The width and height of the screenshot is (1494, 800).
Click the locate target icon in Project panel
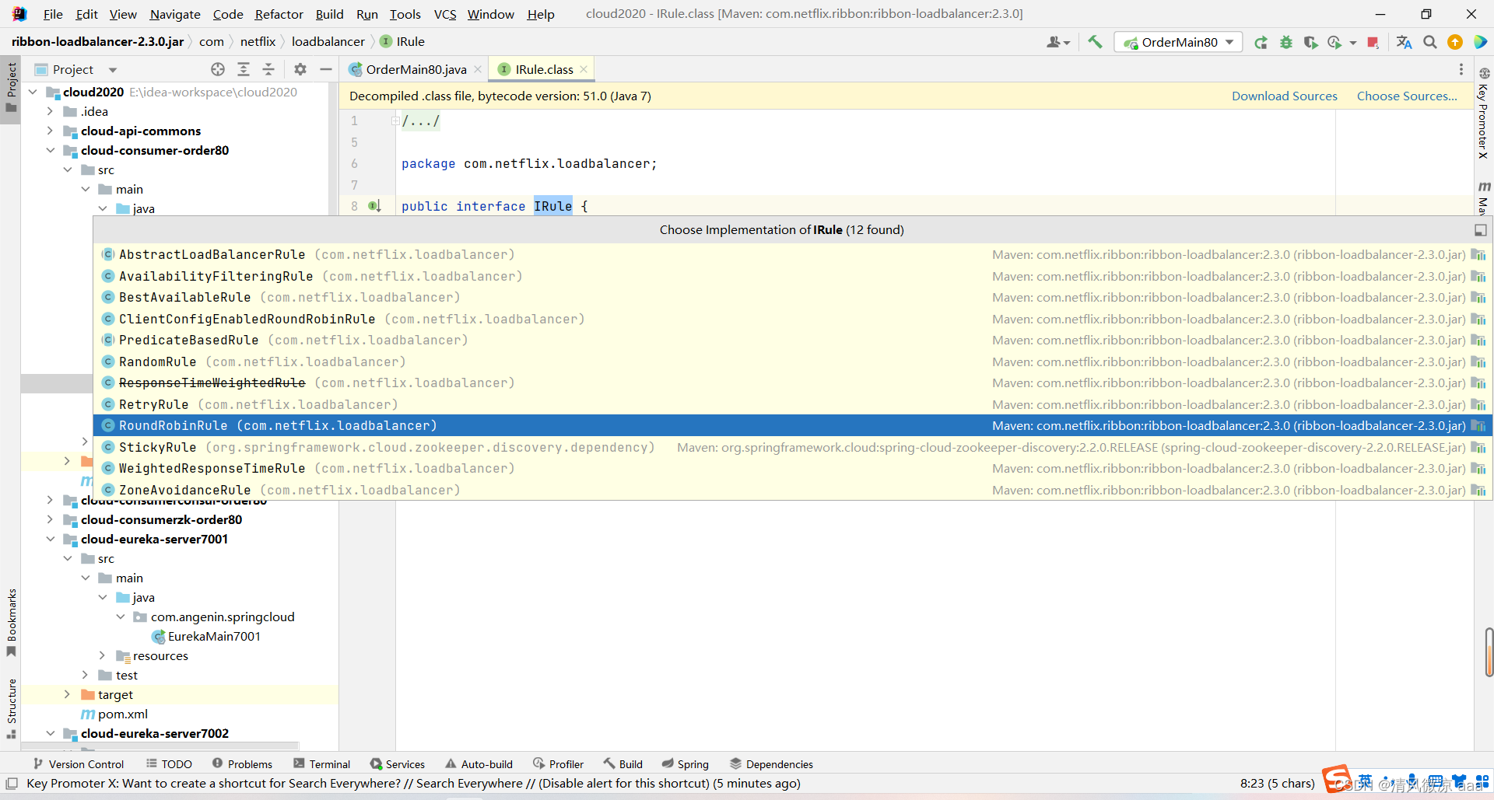click(218, 69)
